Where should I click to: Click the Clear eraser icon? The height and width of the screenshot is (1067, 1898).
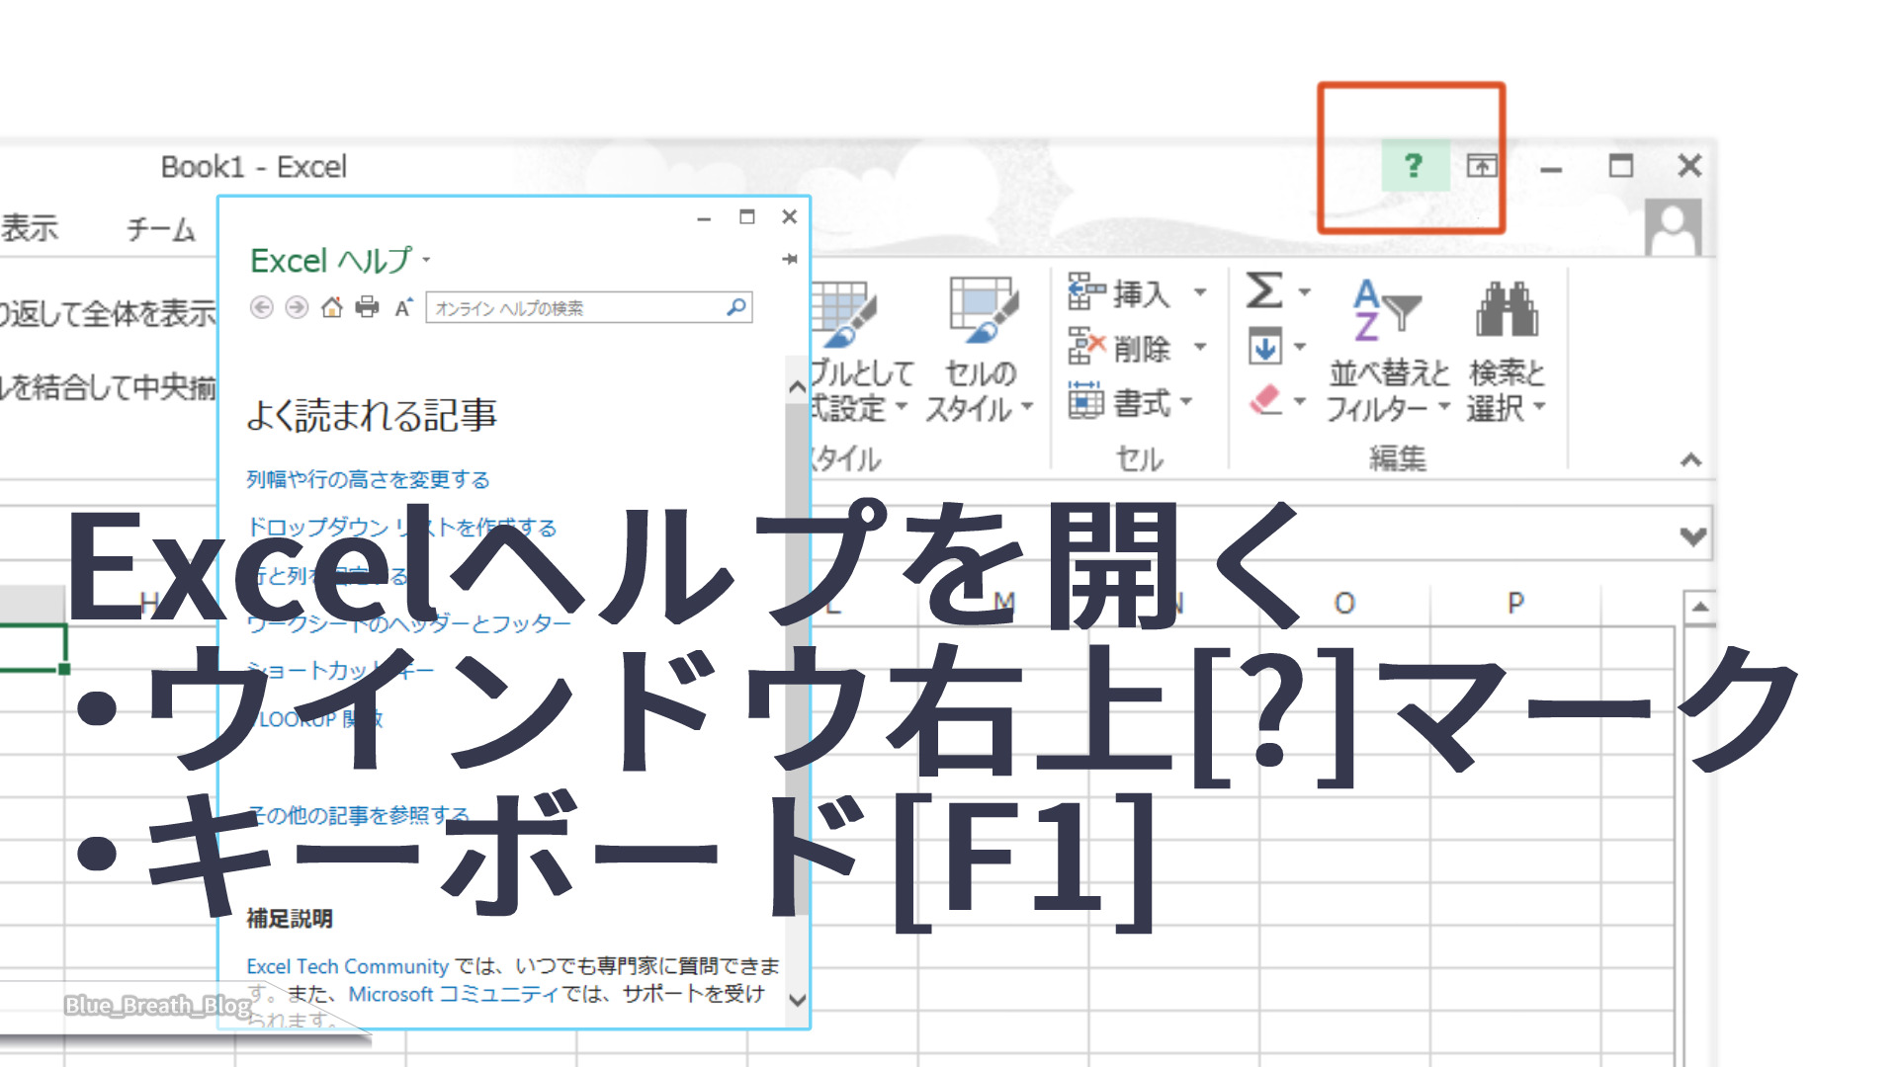[x=1265, y=400]
